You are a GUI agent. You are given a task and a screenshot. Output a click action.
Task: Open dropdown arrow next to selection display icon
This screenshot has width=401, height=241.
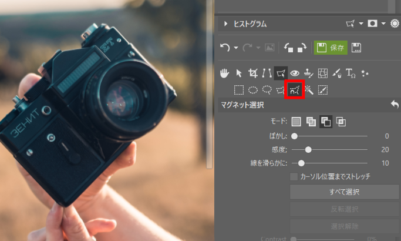click(361, 24)
